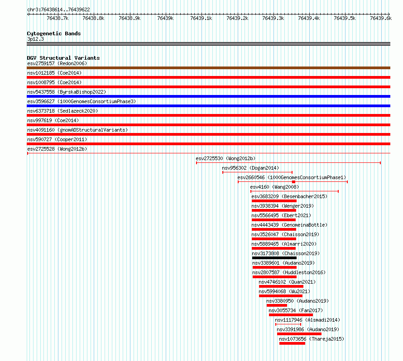Click nsv1073656 (Thareja2015) label
The height and width of the screenshot is (361, 403).
312,339
